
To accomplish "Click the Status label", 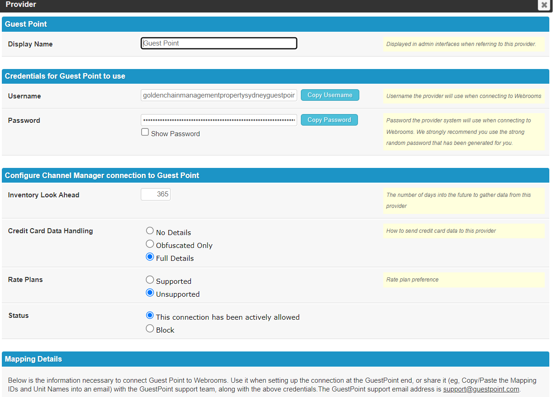I will click(18, 316).
